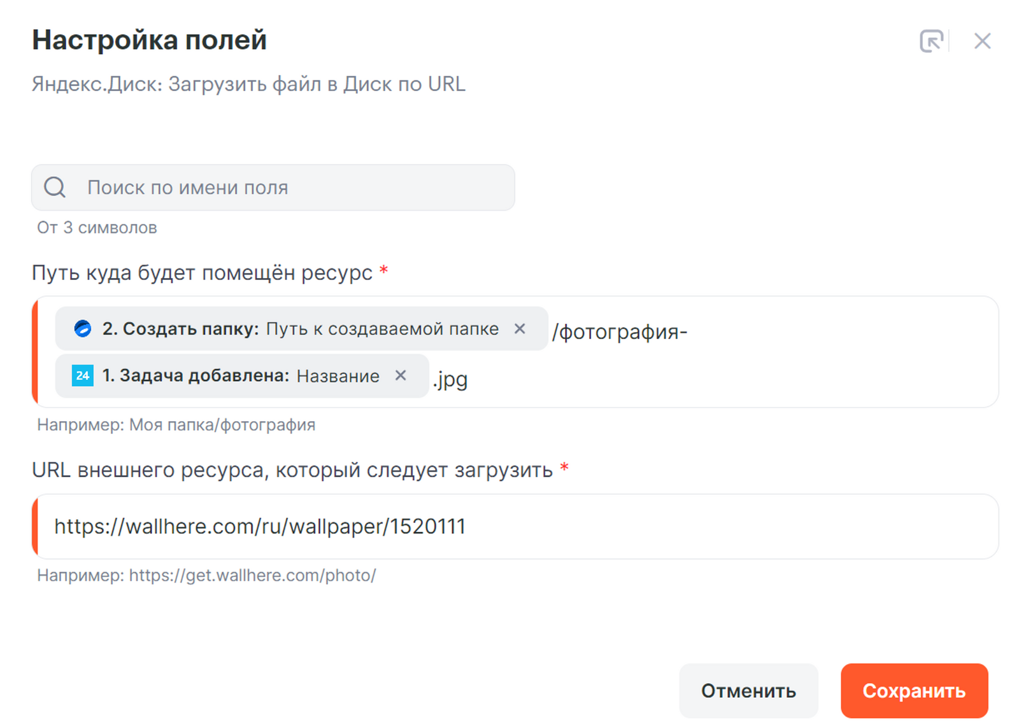
Task: Click the Yandex Disk icon in the path chip
Action: (x=83, y=329)
